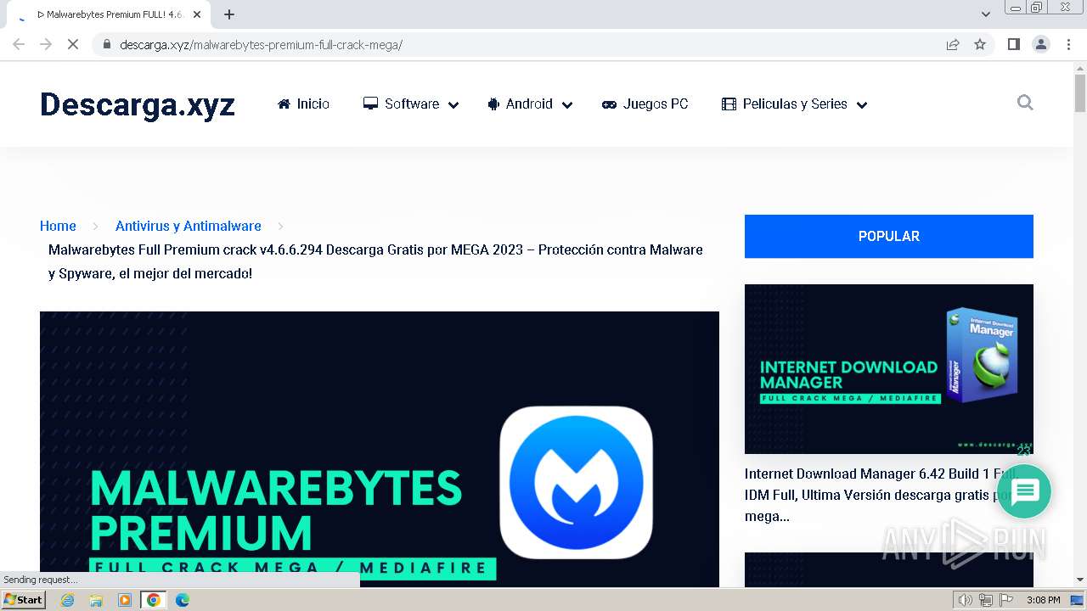The width and height of the screenshot is (1087, 611).
Task: Open Windows Media Player taskbar icon
Action: pos(125,600)
